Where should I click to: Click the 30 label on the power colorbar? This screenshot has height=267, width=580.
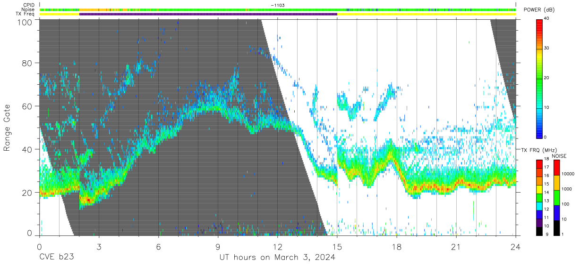(546, 48)
